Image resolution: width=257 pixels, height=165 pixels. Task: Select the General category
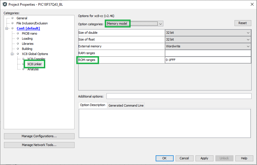coord(22,18)
